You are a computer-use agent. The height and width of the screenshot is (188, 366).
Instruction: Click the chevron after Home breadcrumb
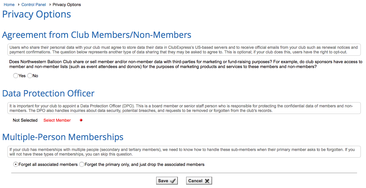tap(18, 5)
